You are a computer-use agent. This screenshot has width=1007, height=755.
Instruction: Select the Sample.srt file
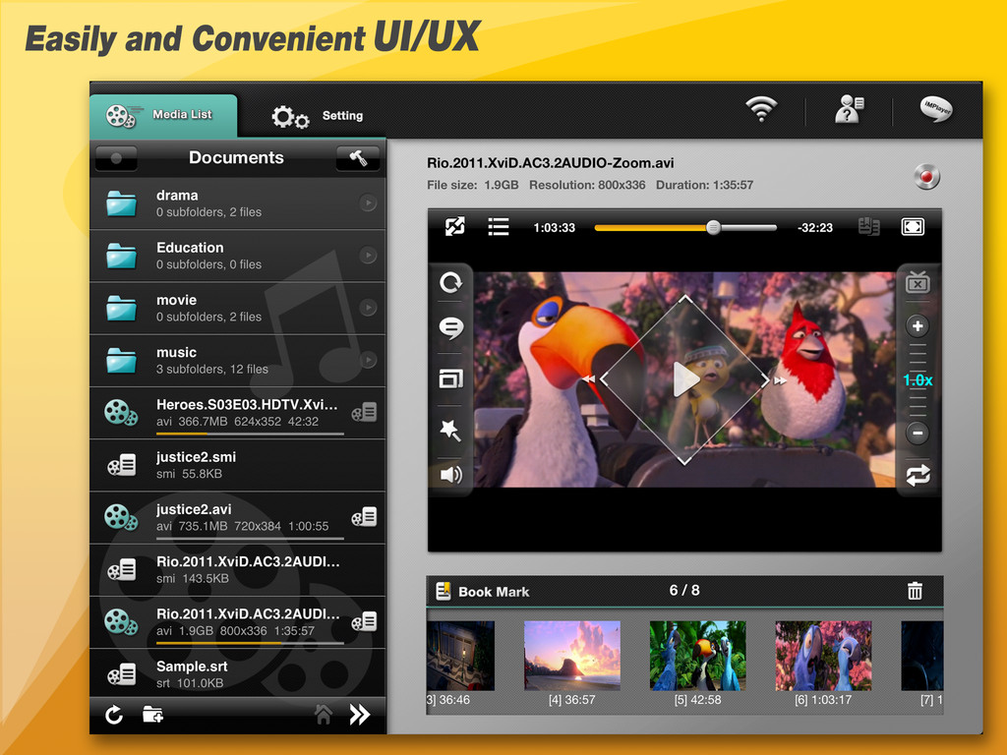pyautogui.click(x=238, y=673)
